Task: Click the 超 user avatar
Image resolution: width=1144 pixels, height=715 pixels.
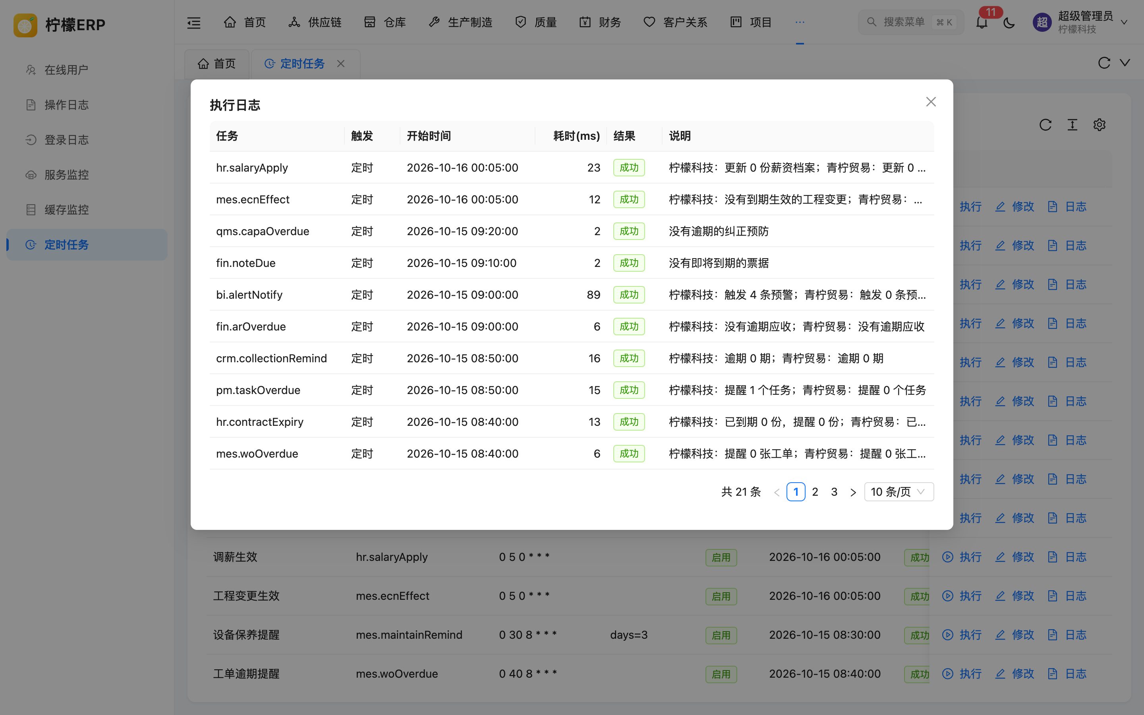Action: coord(1042,22)
